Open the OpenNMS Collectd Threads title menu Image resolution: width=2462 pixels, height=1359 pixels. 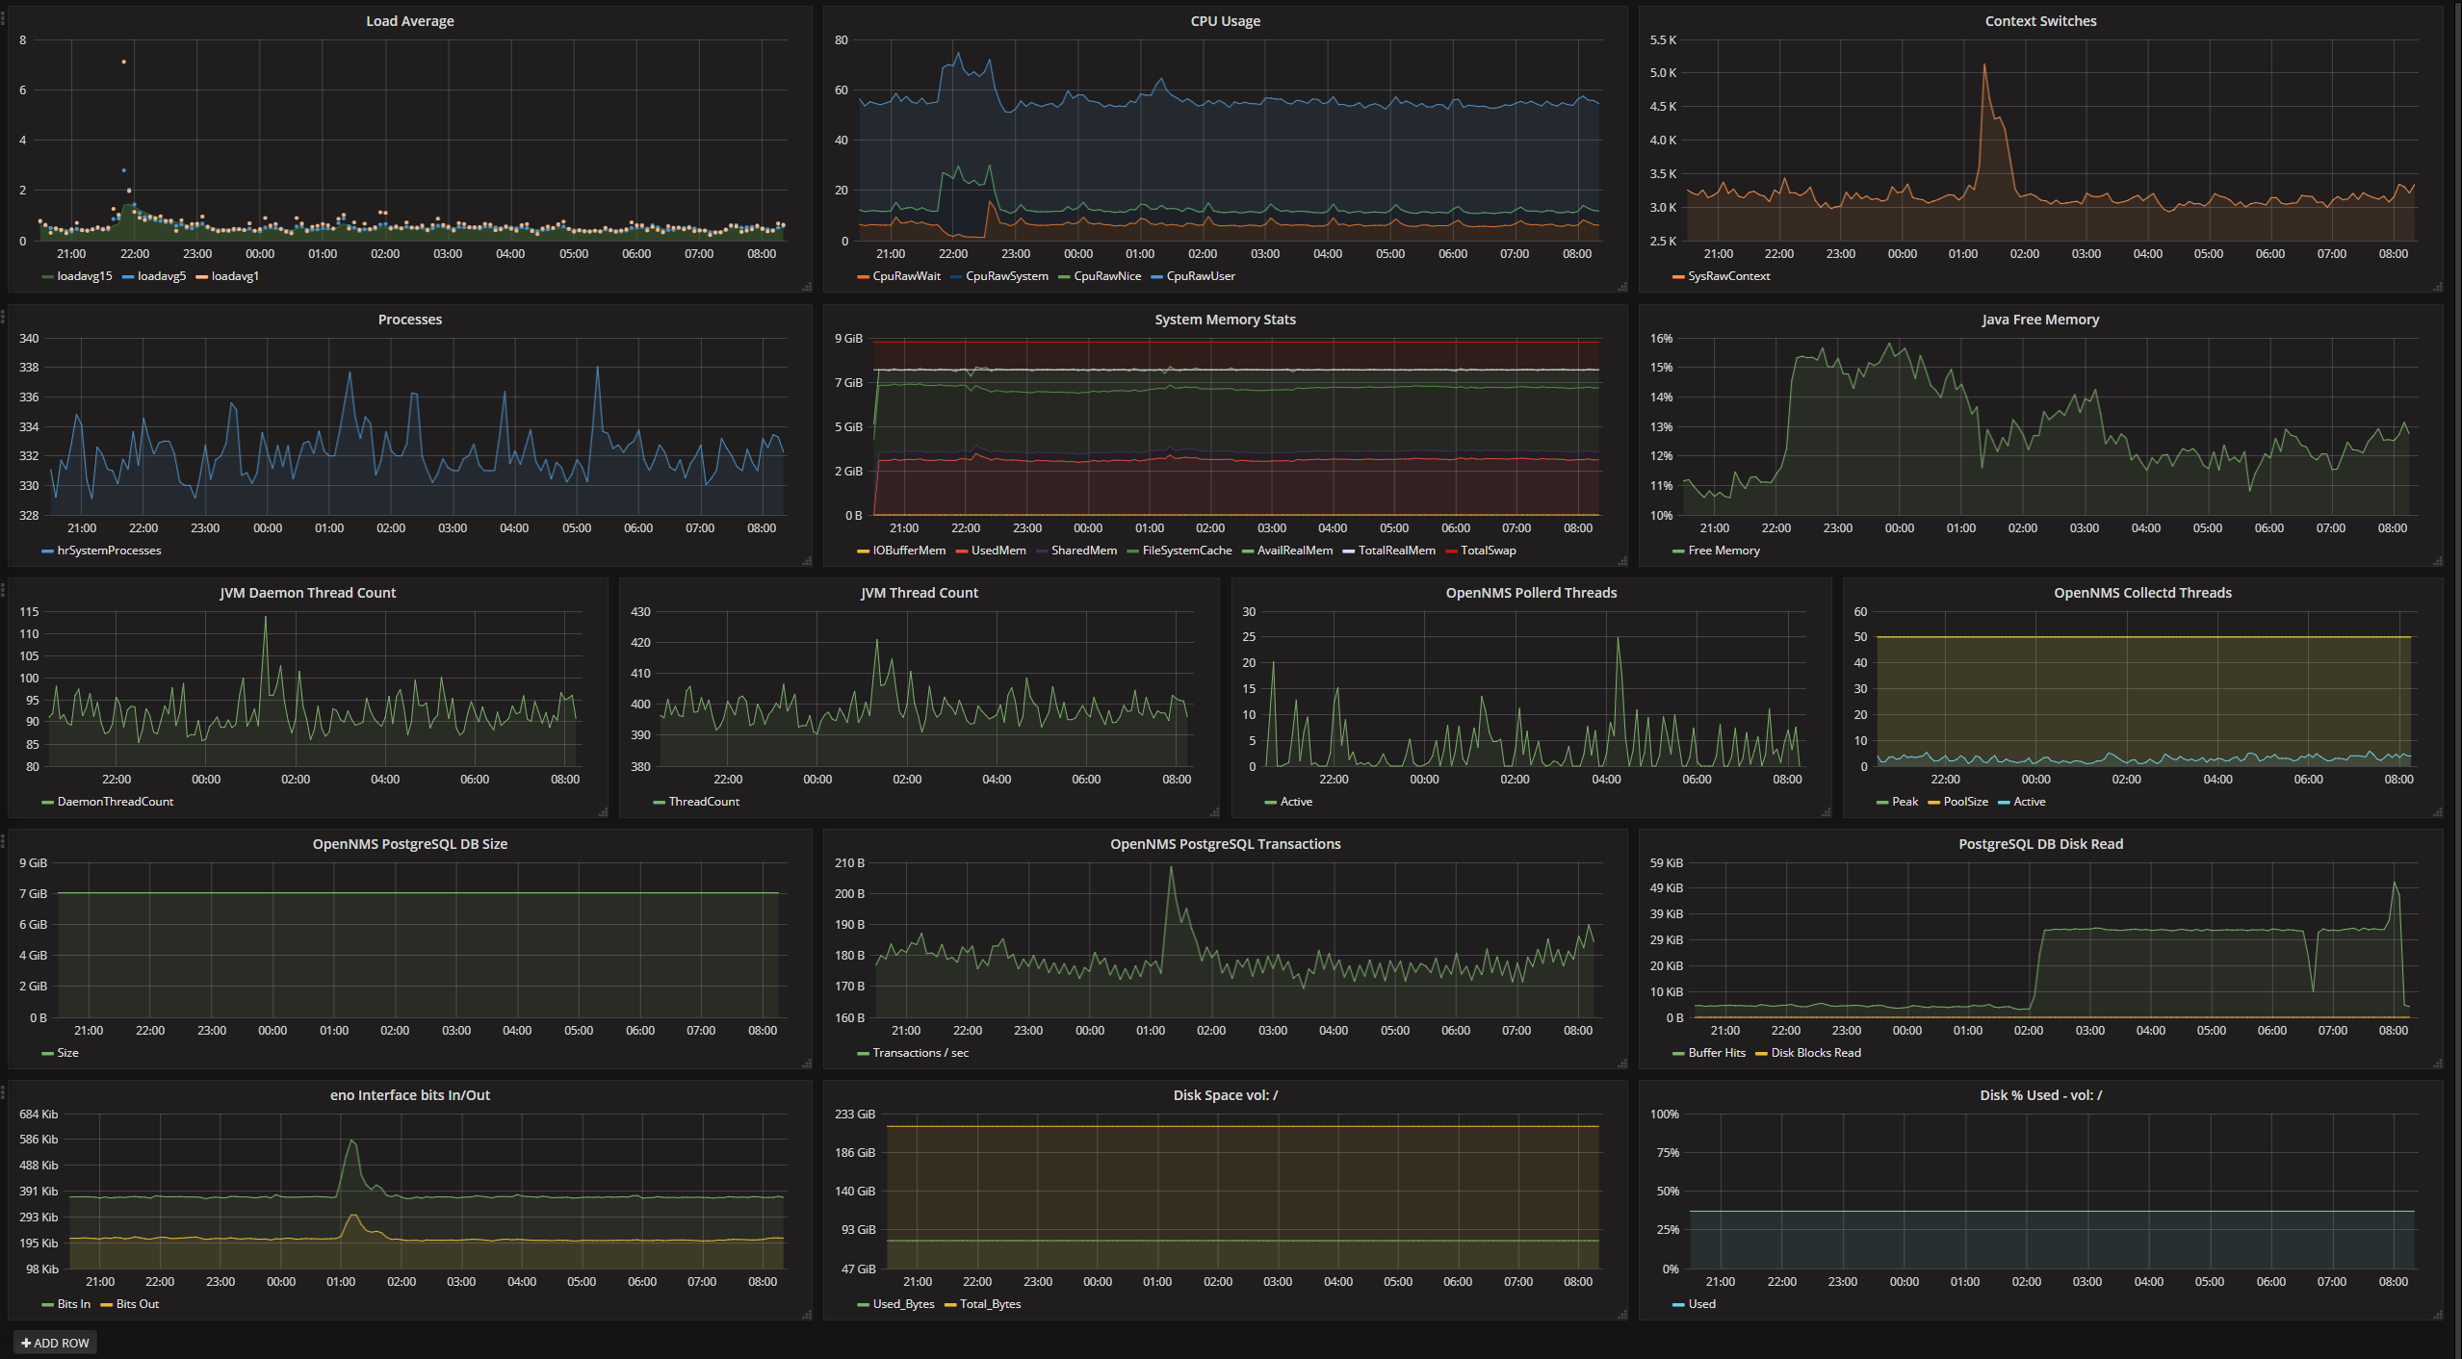tap(2143, 593)
